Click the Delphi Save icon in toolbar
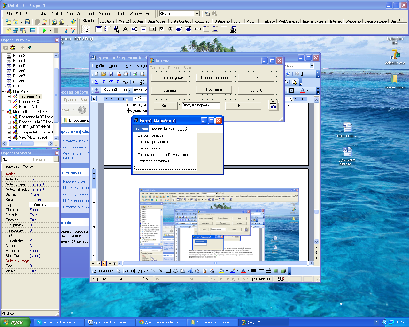 [27, 22]
